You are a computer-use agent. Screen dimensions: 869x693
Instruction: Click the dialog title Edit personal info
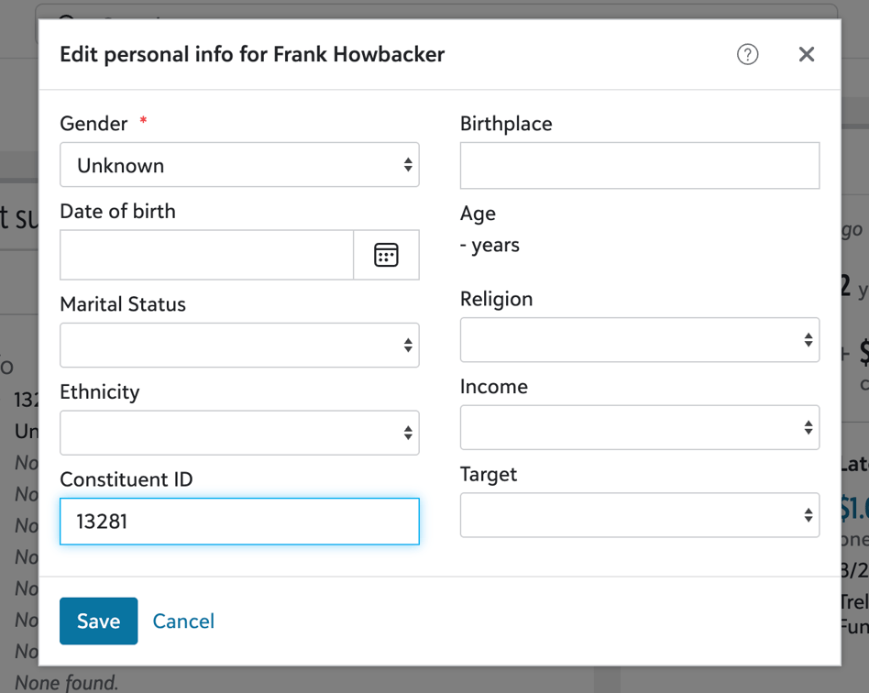click(x=251, y=54)
